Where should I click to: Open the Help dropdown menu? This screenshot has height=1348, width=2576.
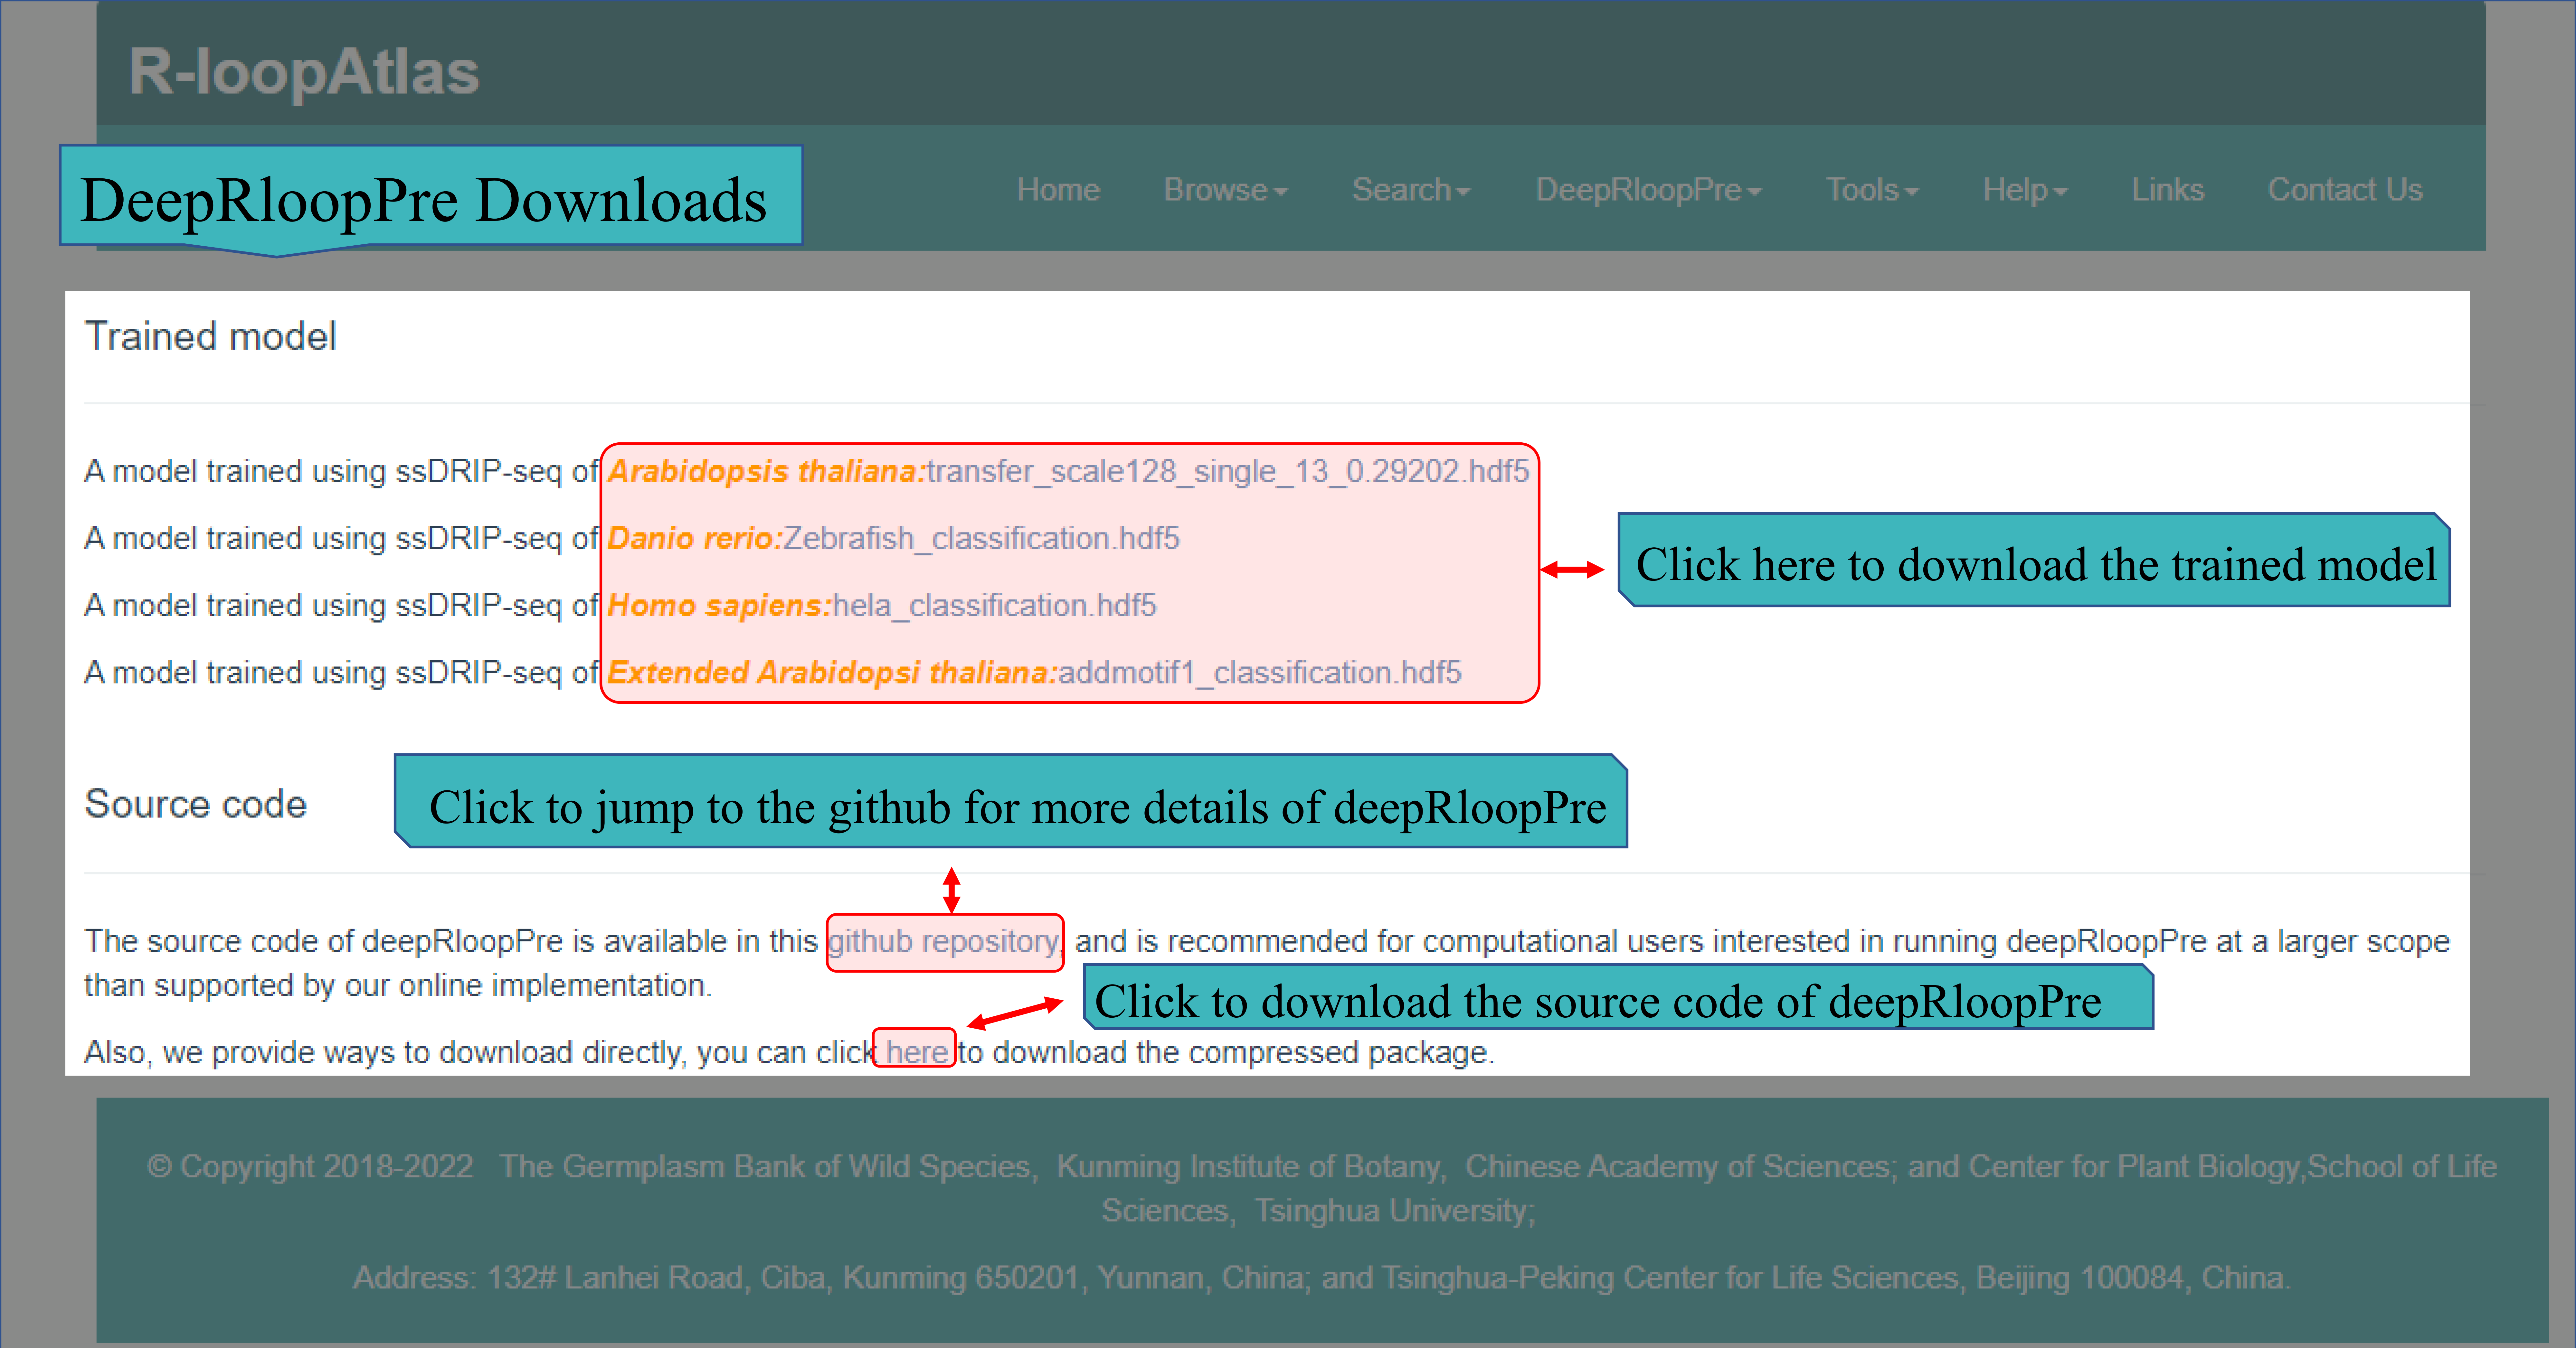[x=2024, y=190]
